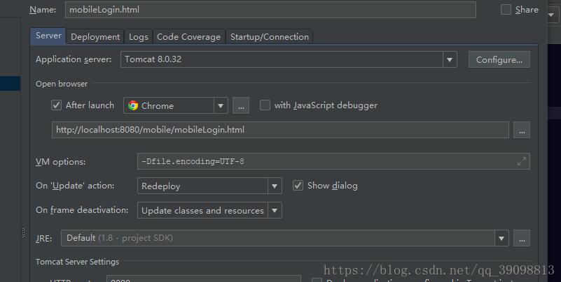Click the Chrome browser icon
The image size is (561, 282).
133,105
